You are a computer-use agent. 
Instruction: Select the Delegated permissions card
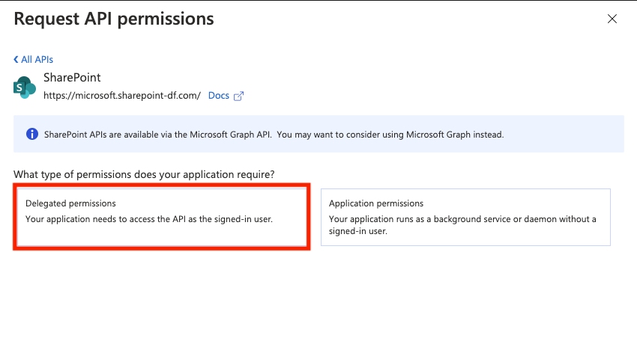162,217
